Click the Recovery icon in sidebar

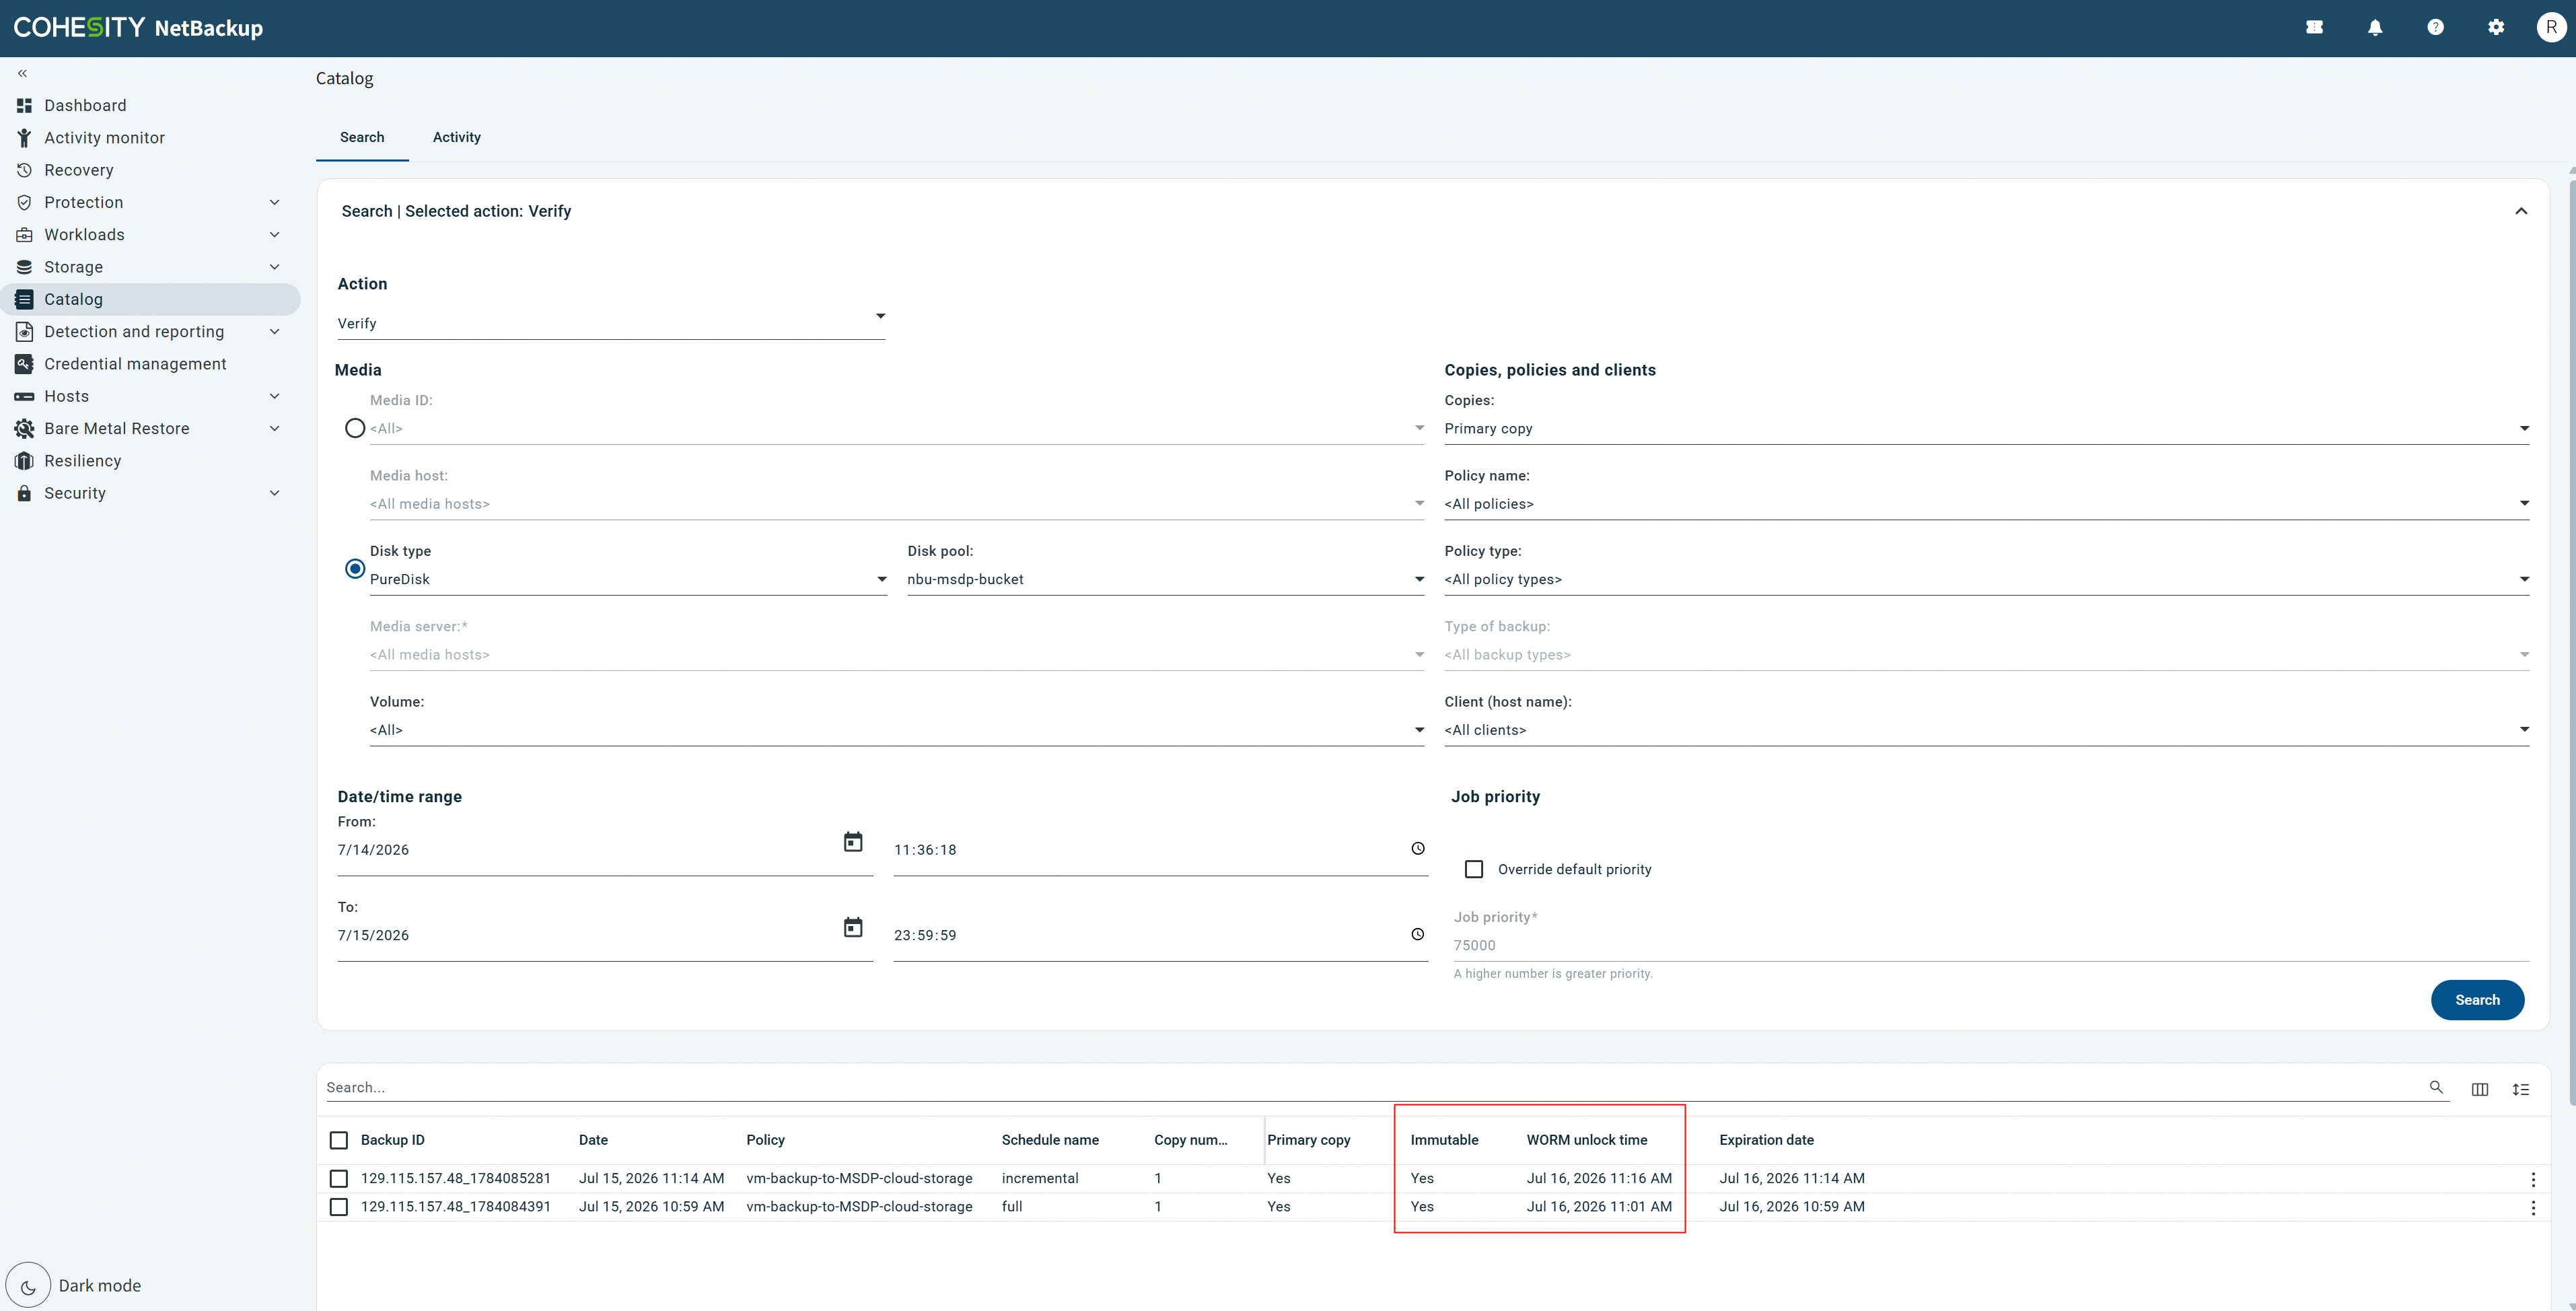click(x=24, y=170)
